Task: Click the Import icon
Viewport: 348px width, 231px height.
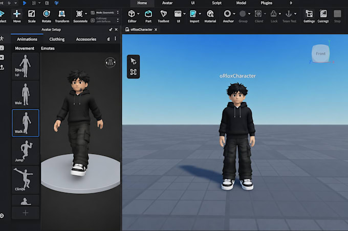Action: 193,14
